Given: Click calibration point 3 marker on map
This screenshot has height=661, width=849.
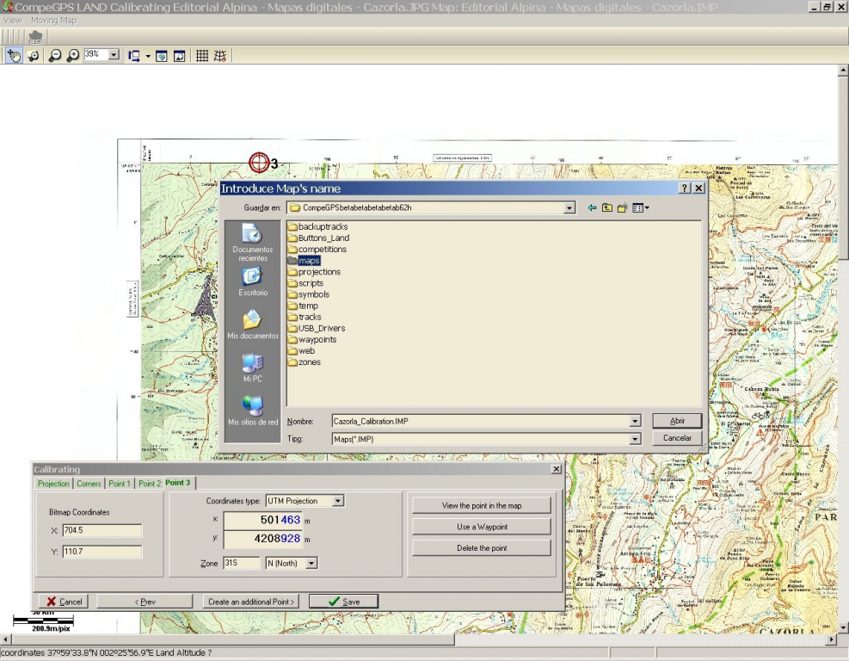Looking at the screenshot, I should point(259,162).
